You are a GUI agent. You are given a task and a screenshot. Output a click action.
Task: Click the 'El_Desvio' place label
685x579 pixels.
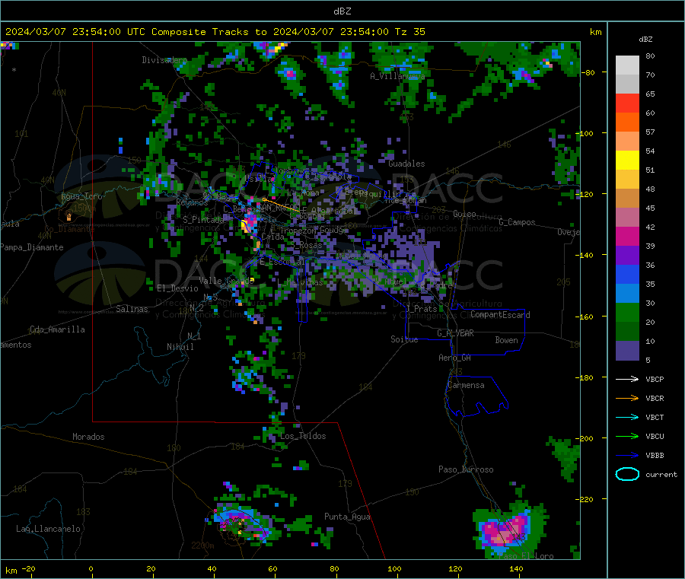click(x=177, y=288)
